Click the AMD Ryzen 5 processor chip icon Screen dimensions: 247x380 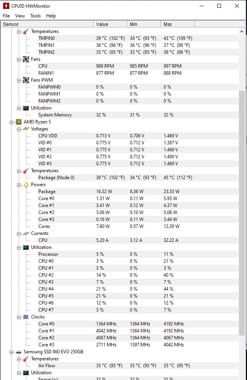click(19, 122)
